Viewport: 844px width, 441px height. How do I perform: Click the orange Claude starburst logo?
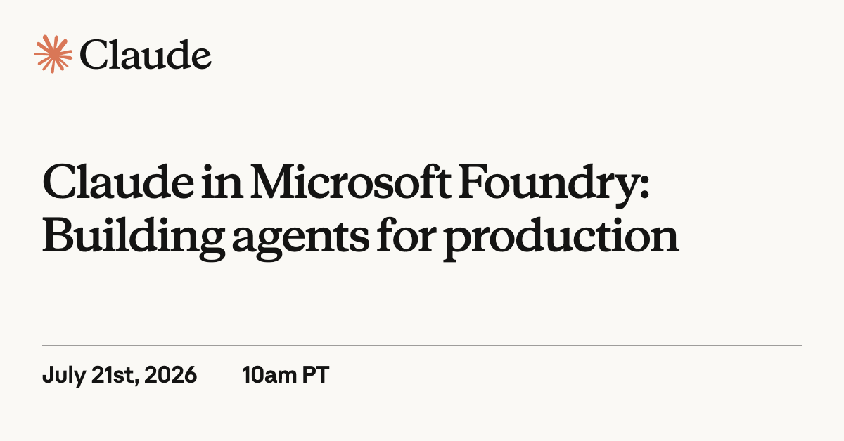(x=53, y=54)
